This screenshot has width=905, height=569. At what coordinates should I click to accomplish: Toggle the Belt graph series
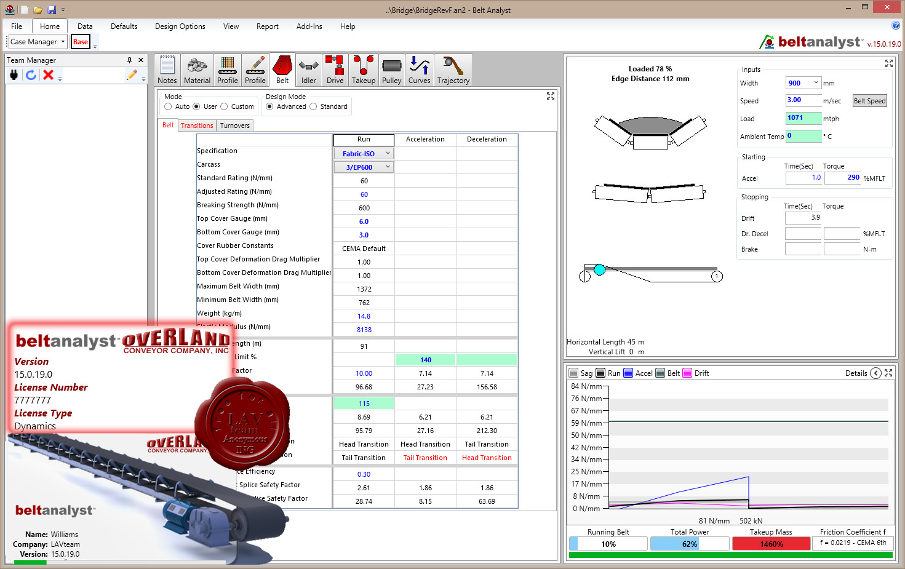pyautogui.click(x=660, y=373)
